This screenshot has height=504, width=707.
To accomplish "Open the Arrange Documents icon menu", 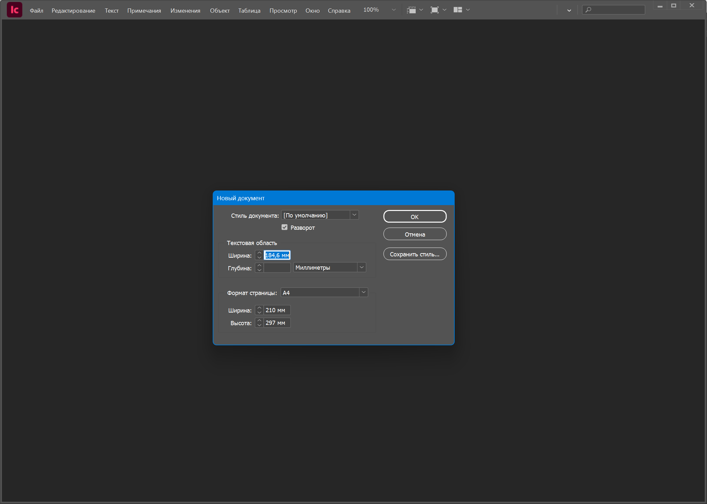I will pyautogui.click(x=458, y=10).
